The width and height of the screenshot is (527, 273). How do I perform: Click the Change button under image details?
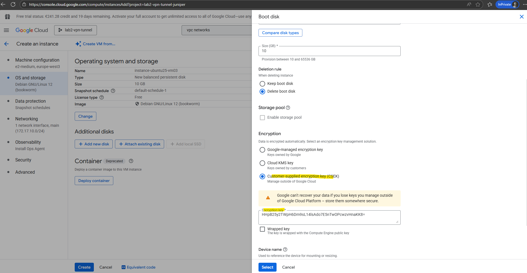86,116
